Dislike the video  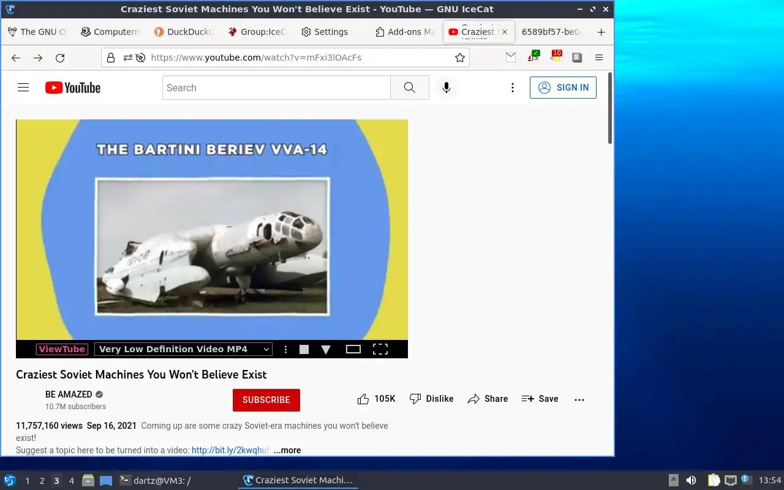(432, 399)
